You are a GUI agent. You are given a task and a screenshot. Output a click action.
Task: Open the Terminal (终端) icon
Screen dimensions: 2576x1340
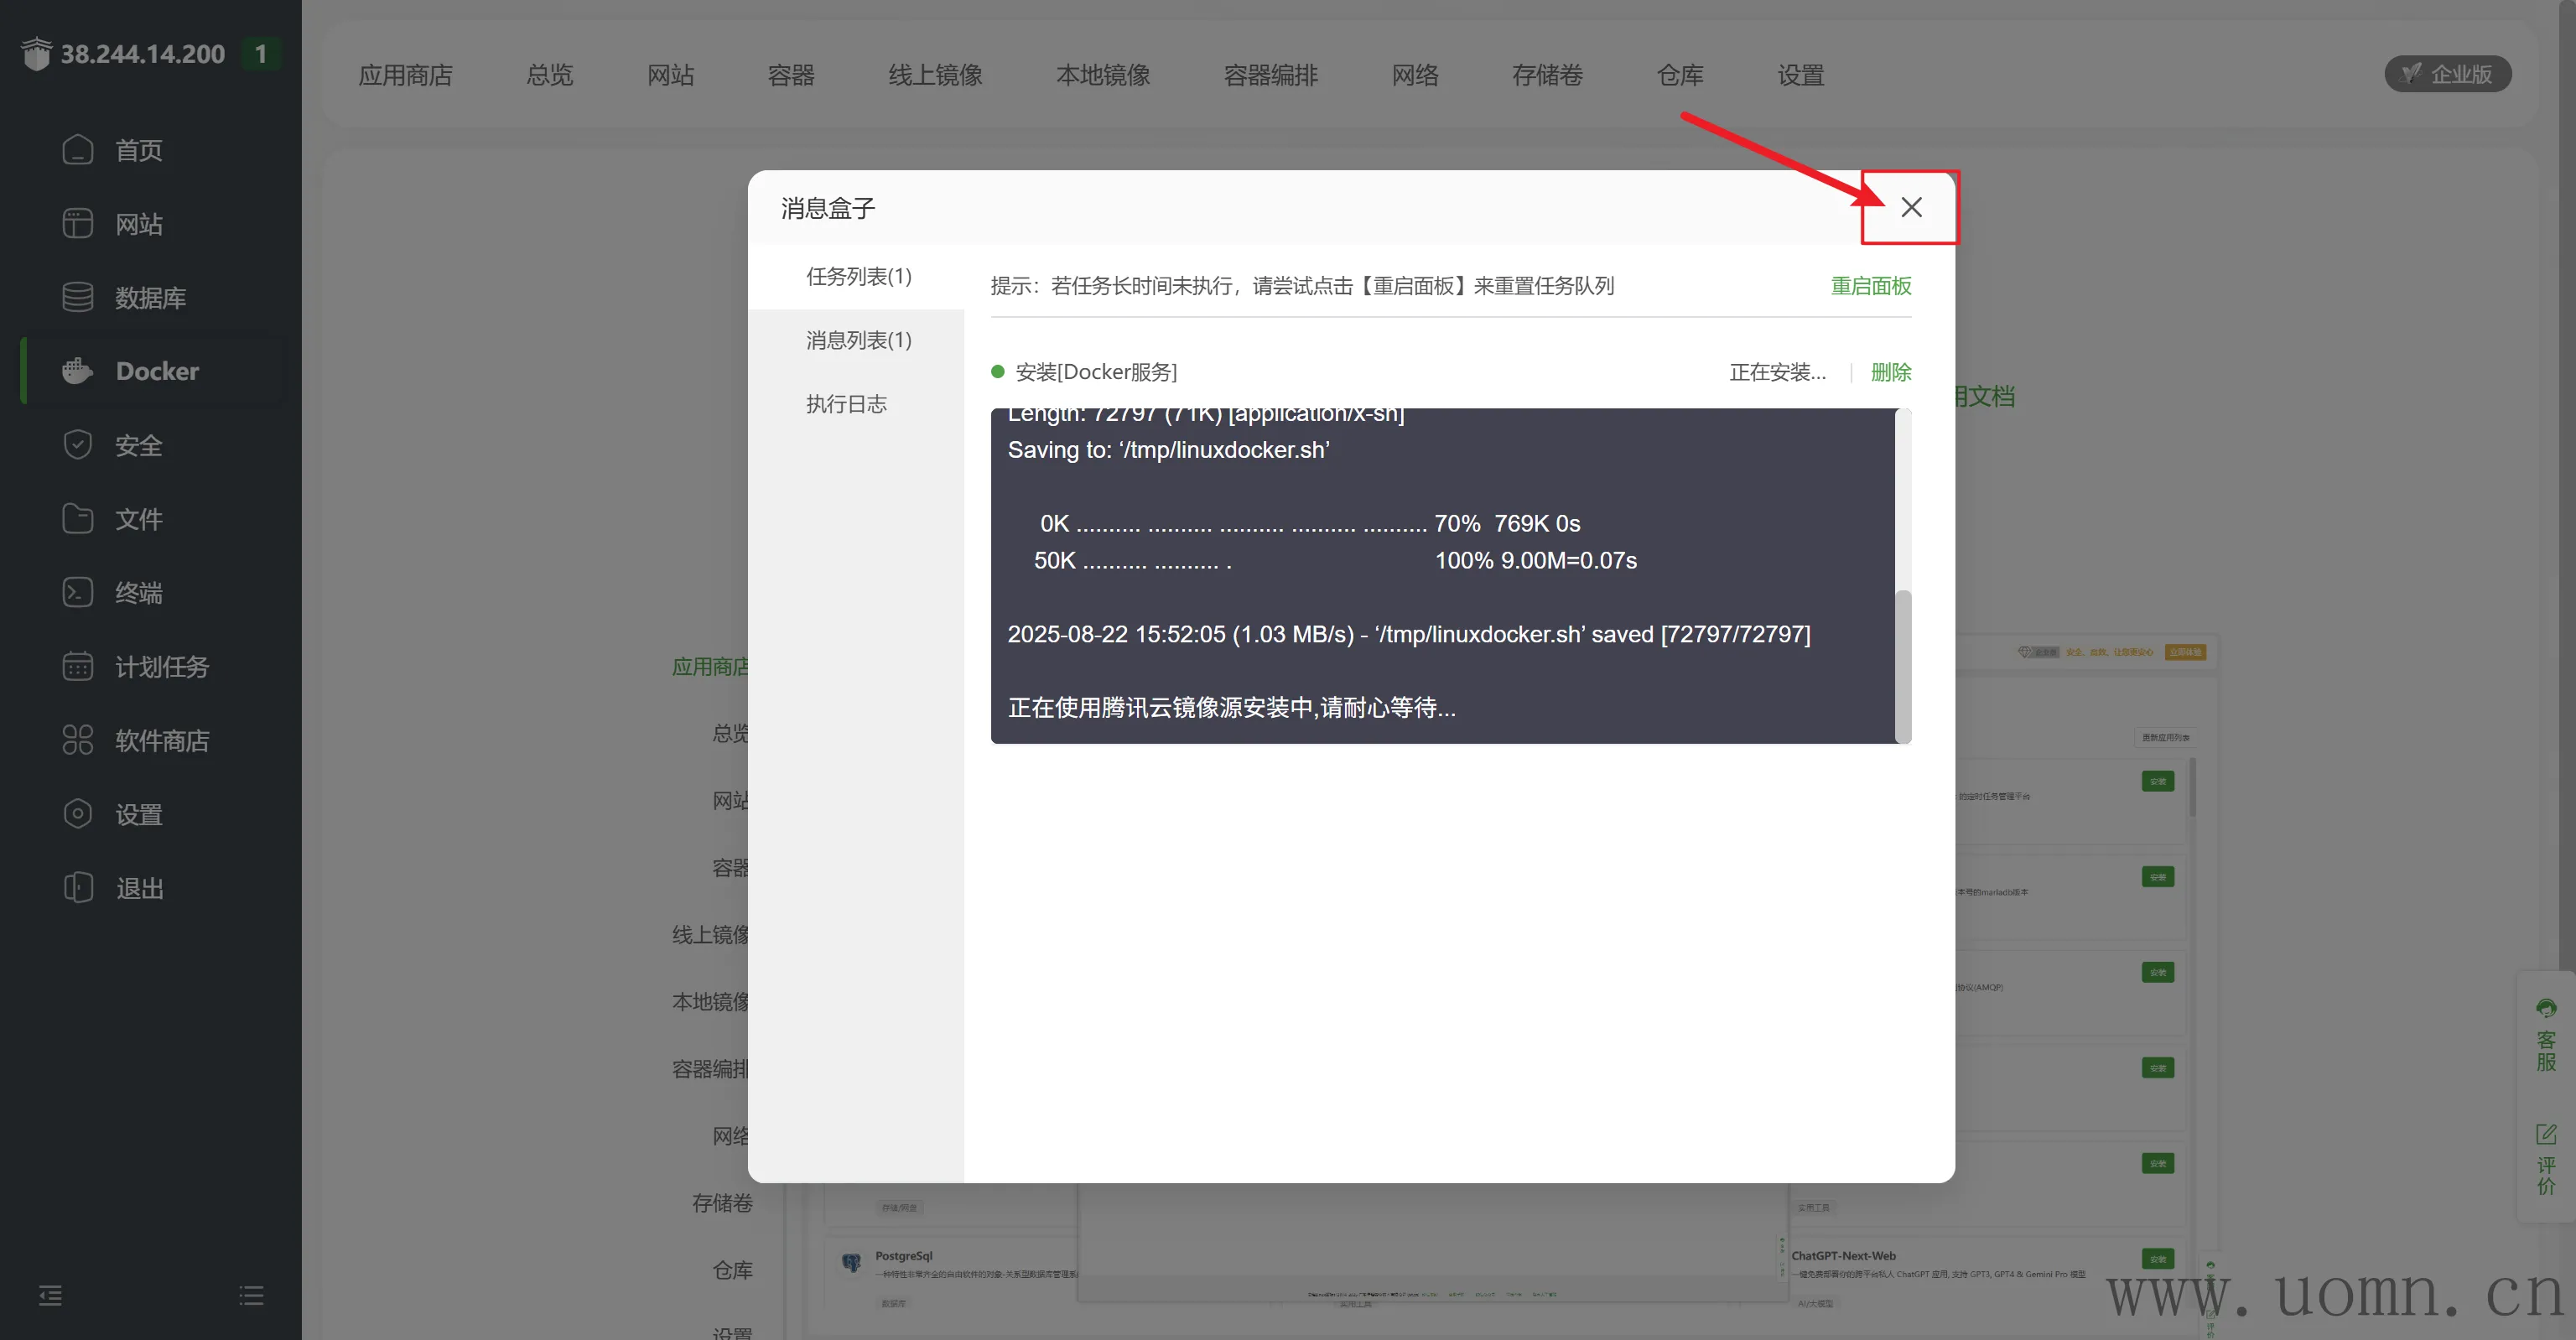[x=77, y=593]
